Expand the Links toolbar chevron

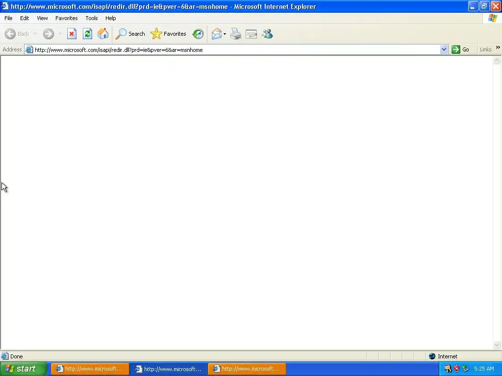tap(498, 47)
